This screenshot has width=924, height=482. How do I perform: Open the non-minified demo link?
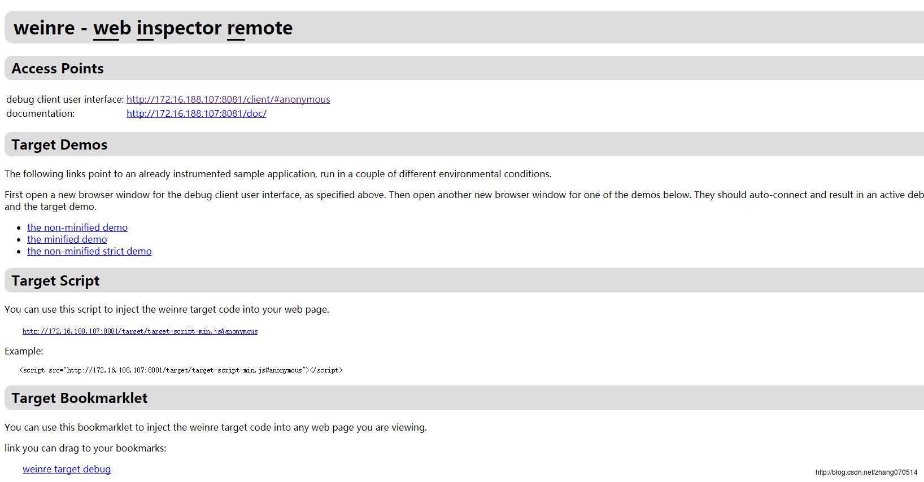coord(77,227)
